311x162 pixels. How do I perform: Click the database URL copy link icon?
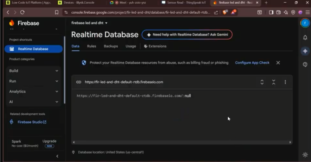point(79,82)
